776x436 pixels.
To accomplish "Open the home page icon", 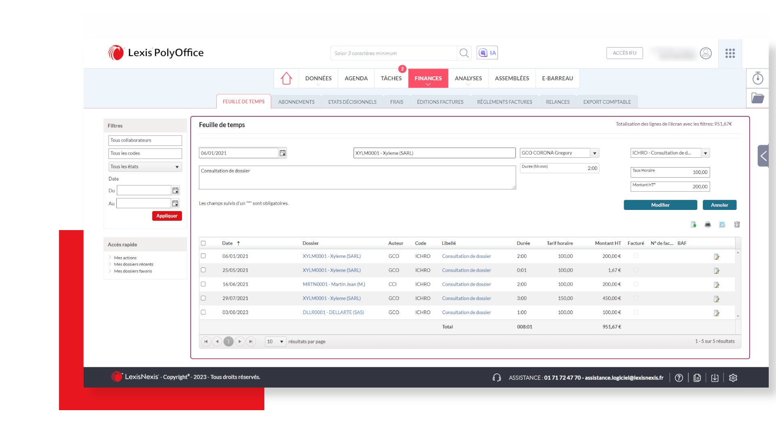I will click(x=286, y=78).
